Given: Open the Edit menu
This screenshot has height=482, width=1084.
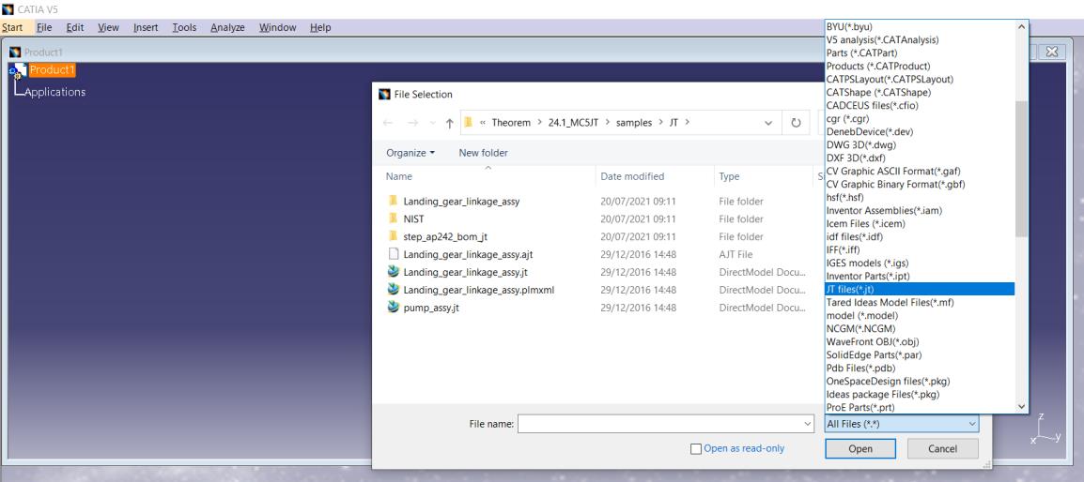Looking at the screenshot, I should coord(74,27).
